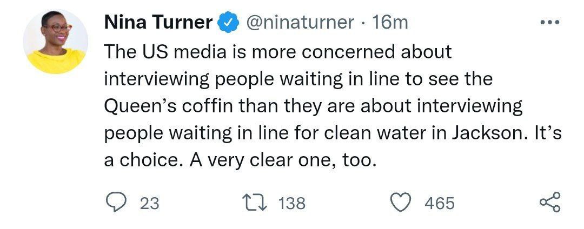Screen dimensions: 584x229
Task: Retweet using the arrows icon
Action: pos(255,203)
